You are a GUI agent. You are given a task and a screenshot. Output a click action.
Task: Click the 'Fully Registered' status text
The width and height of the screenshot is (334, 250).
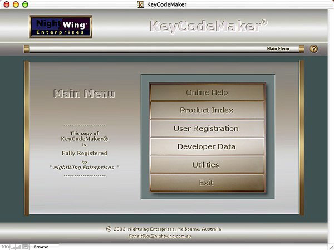[85, 153]
